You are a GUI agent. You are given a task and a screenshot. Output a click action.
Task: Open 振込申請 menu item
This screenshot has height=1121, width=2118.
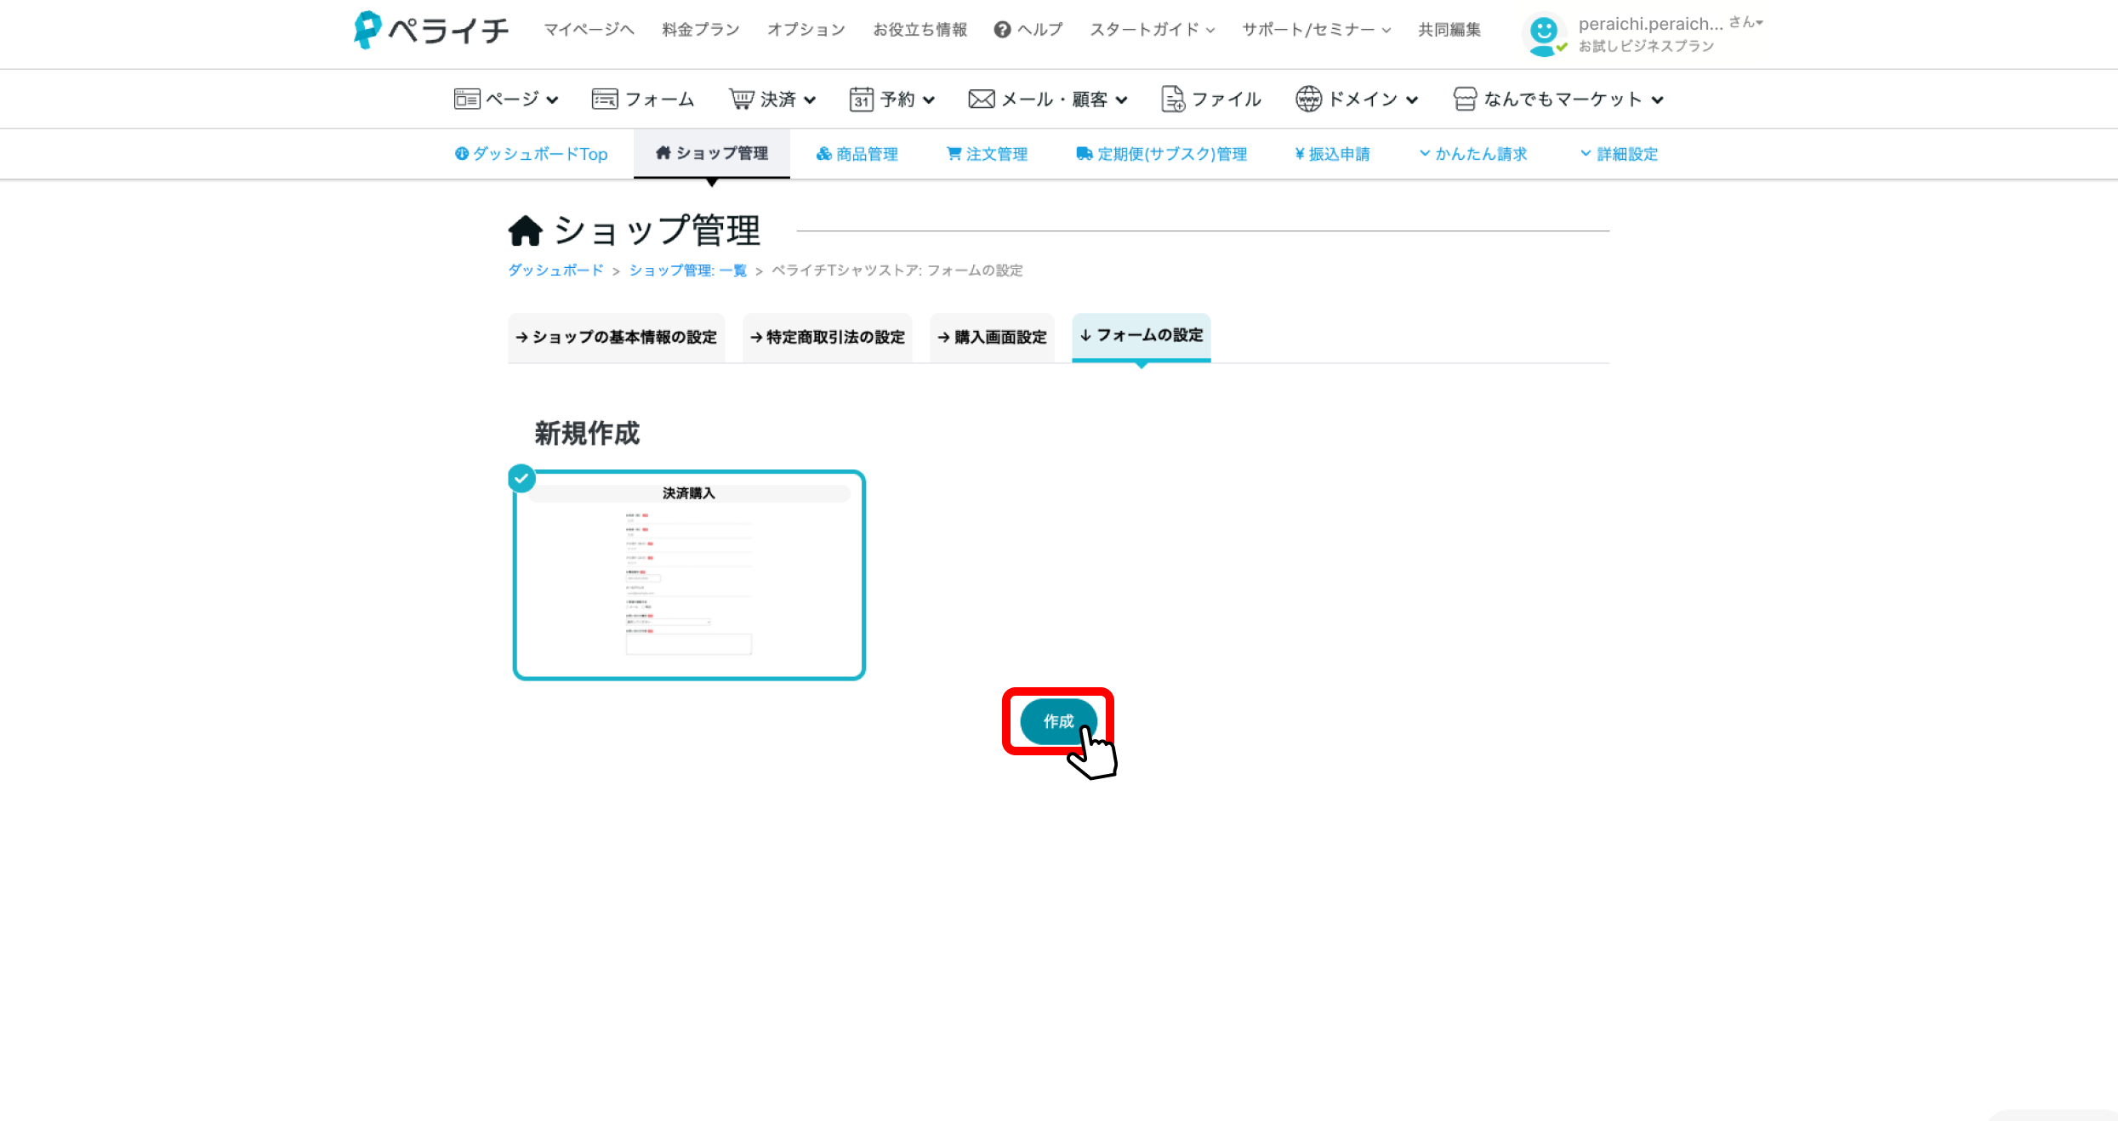pyautogui.click(x=1333, y=154)
